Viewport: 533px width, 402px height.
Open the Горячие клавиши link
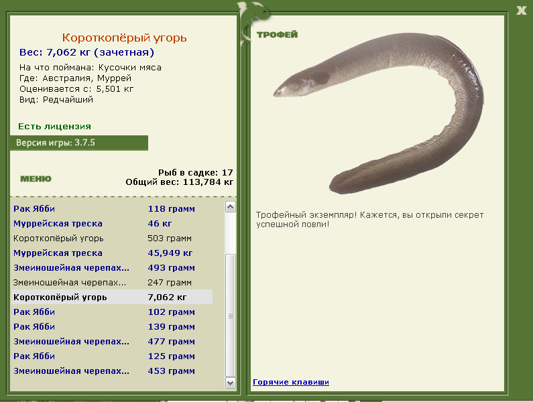(x=290, y=382)
